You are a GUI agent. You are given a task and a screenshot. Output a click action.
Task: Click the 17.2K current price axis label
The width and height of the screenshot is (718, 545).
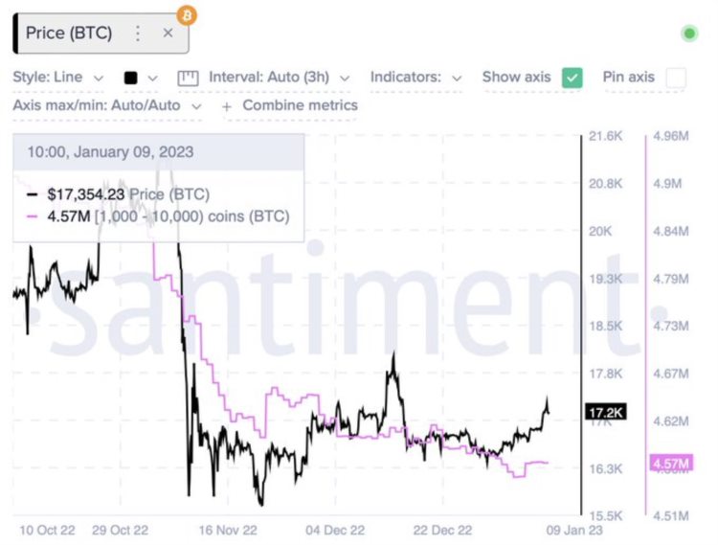tap(604, 413)
